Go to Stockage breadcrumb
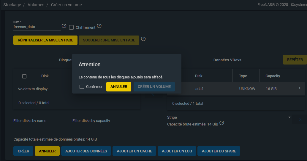Image resolution: width=307 pixels, height=161 pixels. 12,5
